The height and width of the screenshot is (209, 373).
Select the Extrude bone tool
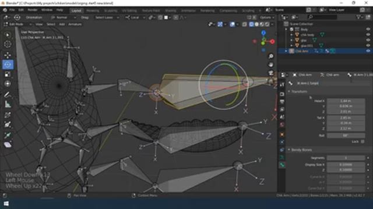8,135
